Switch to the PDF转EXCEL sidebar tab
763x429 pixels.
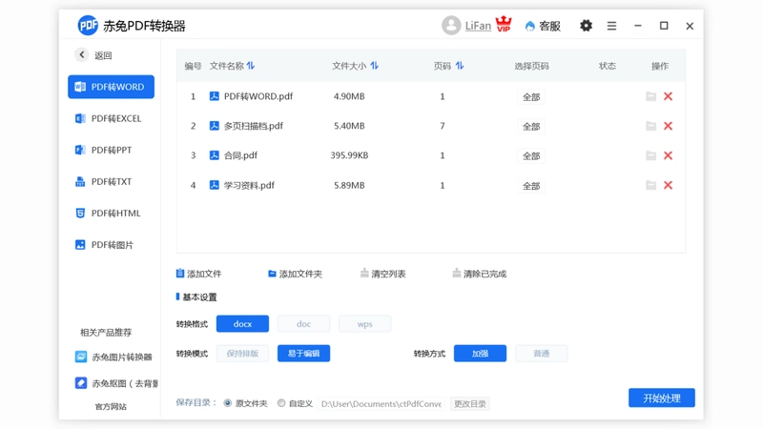point(111,118)
